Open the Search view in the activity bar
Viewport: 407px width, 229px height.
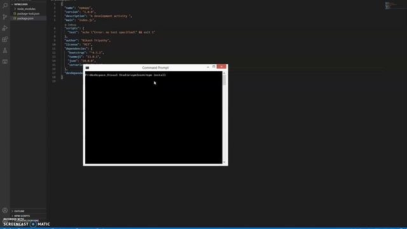click(x=4, y=6)
